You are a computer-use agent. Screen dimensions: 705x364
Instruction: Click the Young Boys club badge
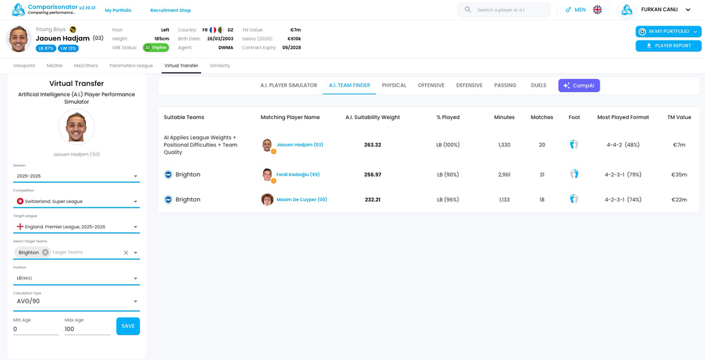point(73,29)
